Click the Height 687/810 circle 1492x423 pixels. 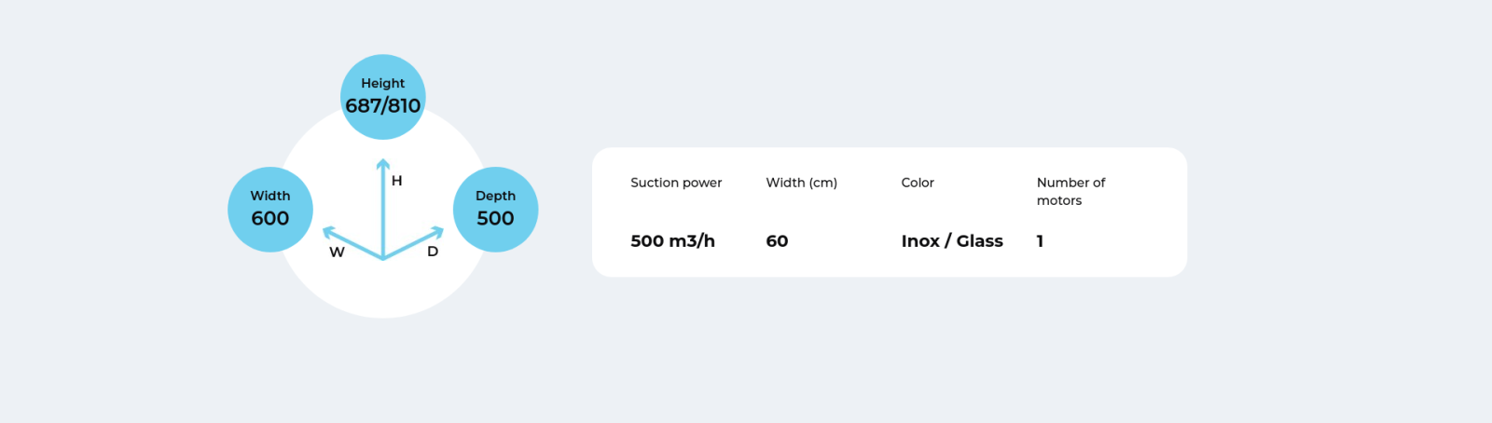pyautogui.click(x=382, y=97)
